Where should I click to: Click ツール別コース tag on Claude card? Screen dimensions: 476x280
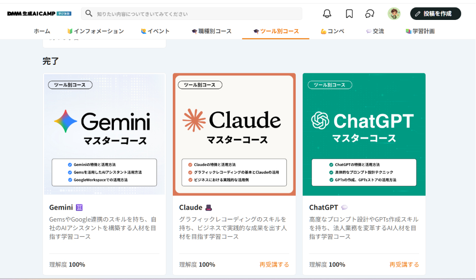[x=200, y=85]
